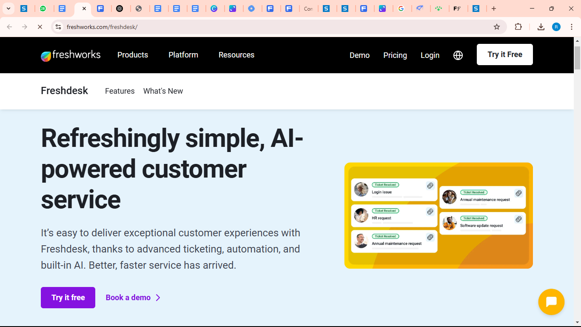Open the Chrome profile R avatar

(x=556, y=27)
